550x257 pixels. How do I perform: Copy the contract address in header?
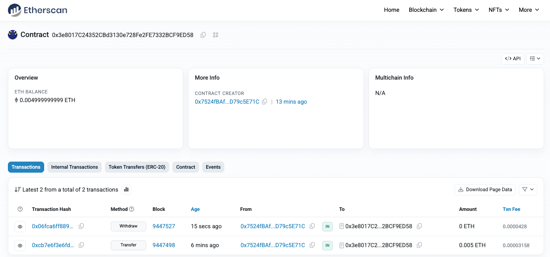tap(203, 35)
